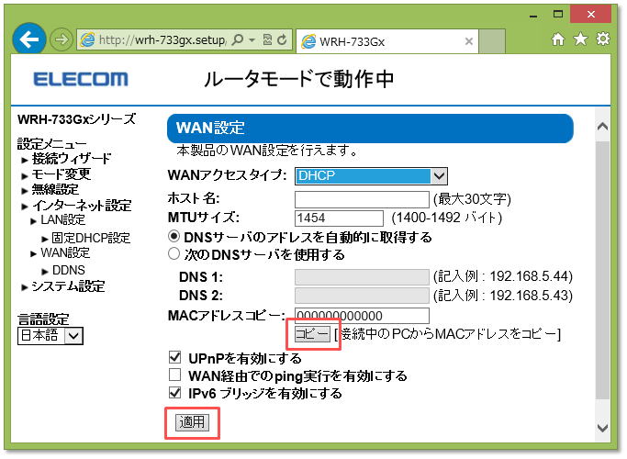Open the WANアクセスタイプ DHCP dropdown
Viewport: 627px width, 459px height.
(x=371, y=176)
